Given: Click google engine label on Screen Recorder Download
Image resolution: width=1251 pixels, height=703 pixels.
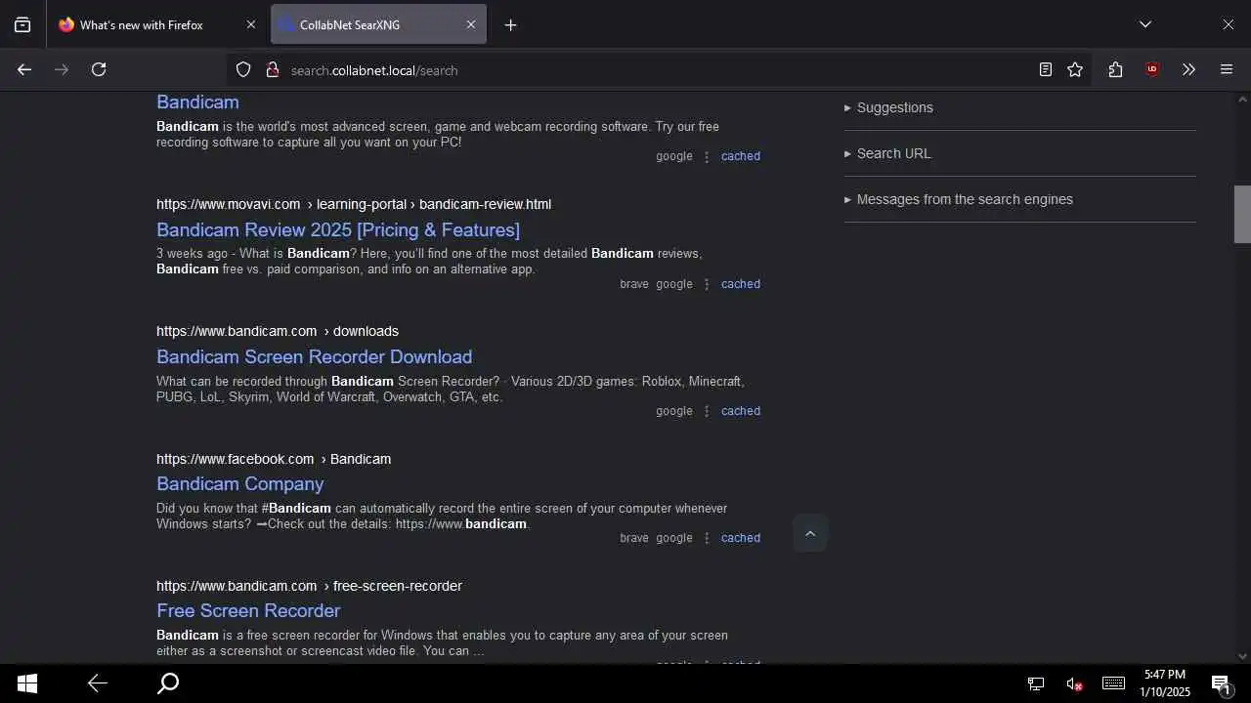Looking at the screenshot, I should (x=674, y=411).
